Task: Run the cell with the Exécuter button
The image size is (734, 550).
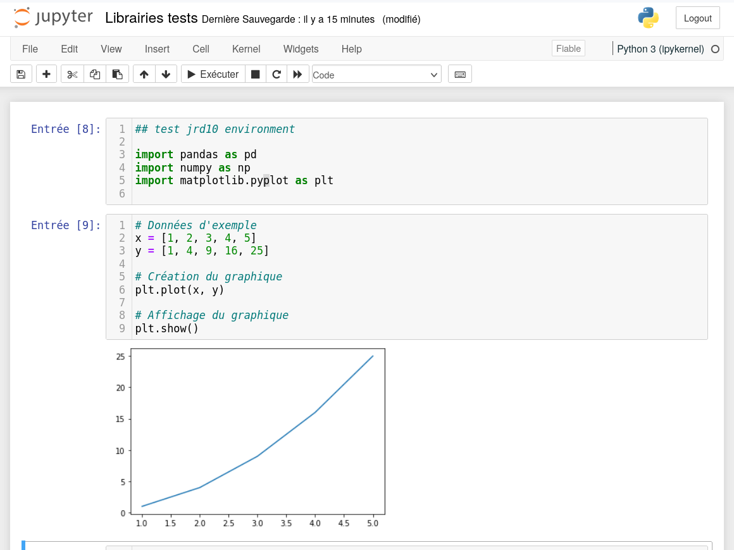Action: click(213, 75)
